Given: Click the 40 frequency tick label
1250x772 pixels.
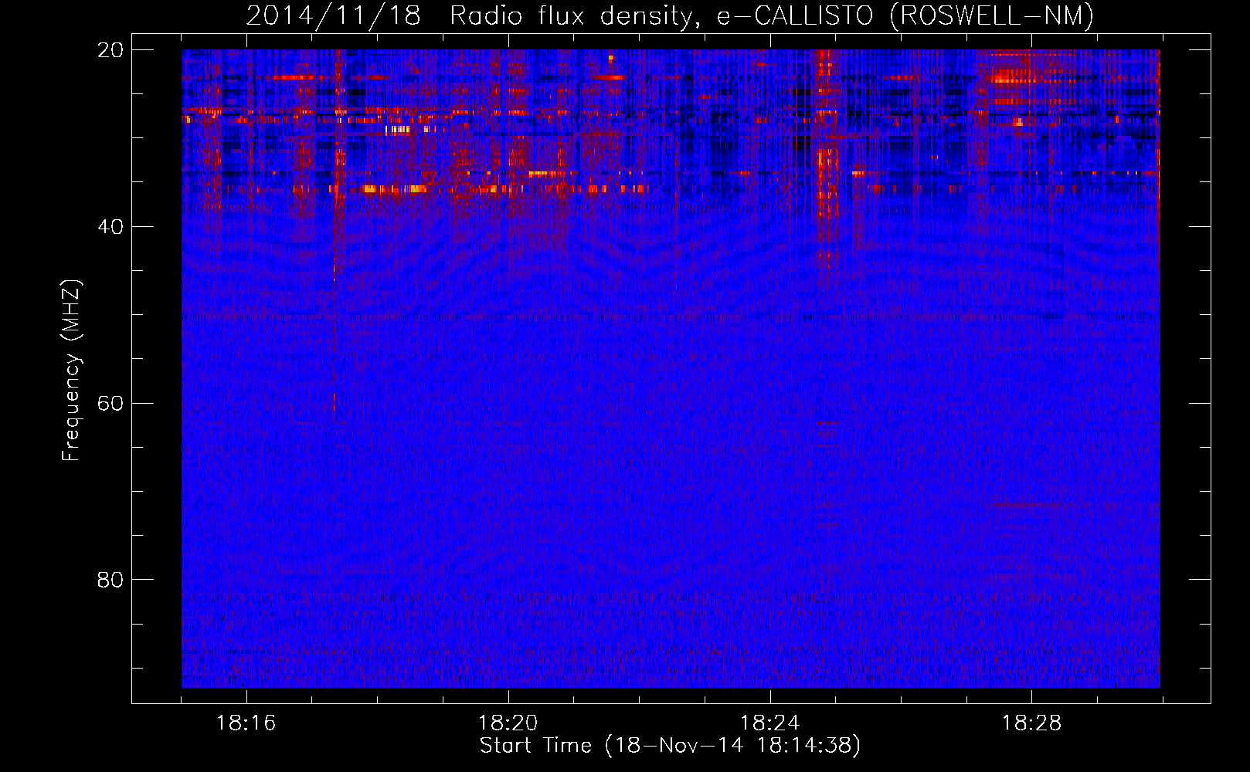Looking at the screenshot, I should 110,227.
